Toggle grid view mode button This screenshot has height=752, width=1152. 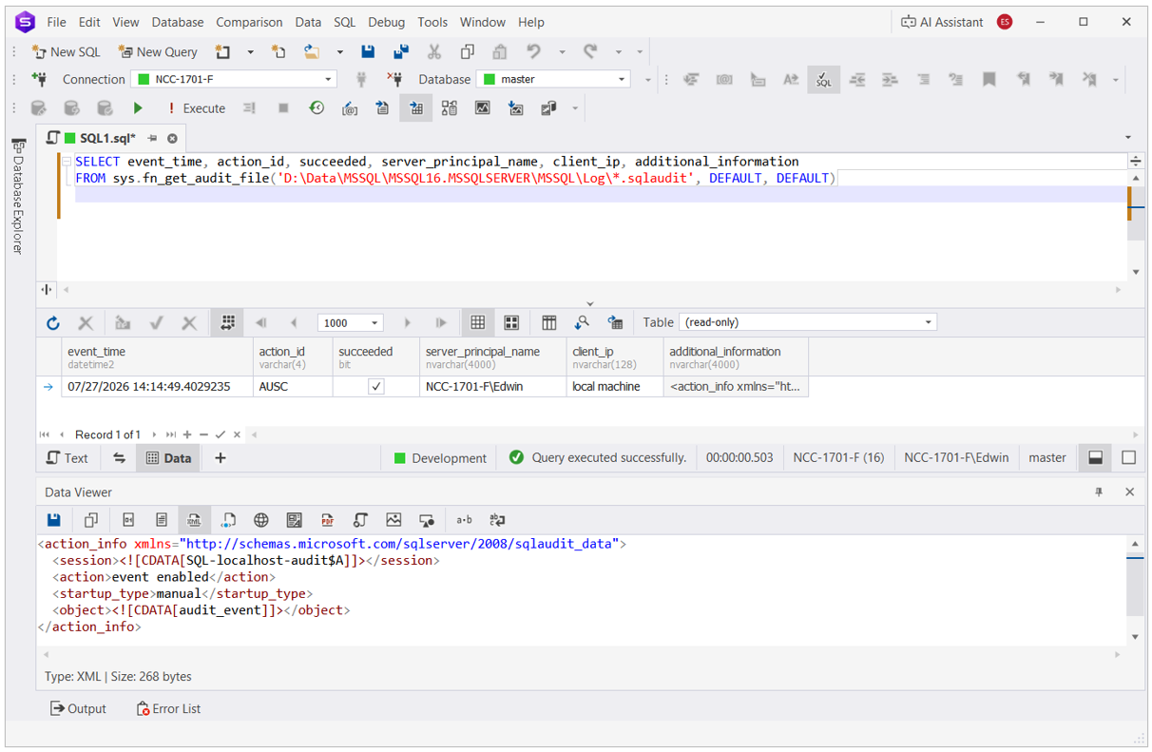[478, 323]
